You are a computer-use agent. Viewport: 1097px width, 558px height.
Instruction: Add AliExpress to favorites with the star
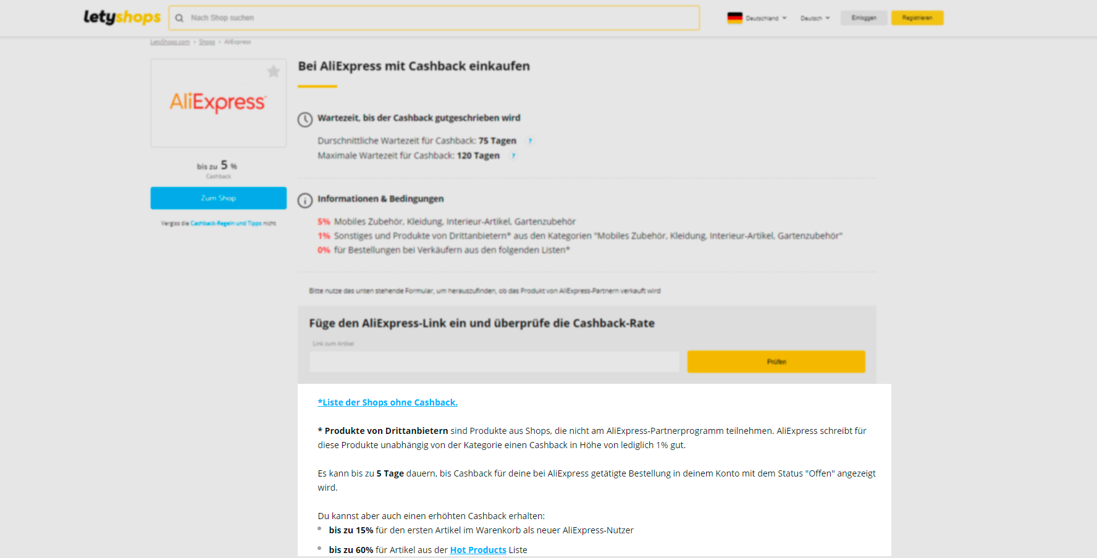tap(273, 72)
